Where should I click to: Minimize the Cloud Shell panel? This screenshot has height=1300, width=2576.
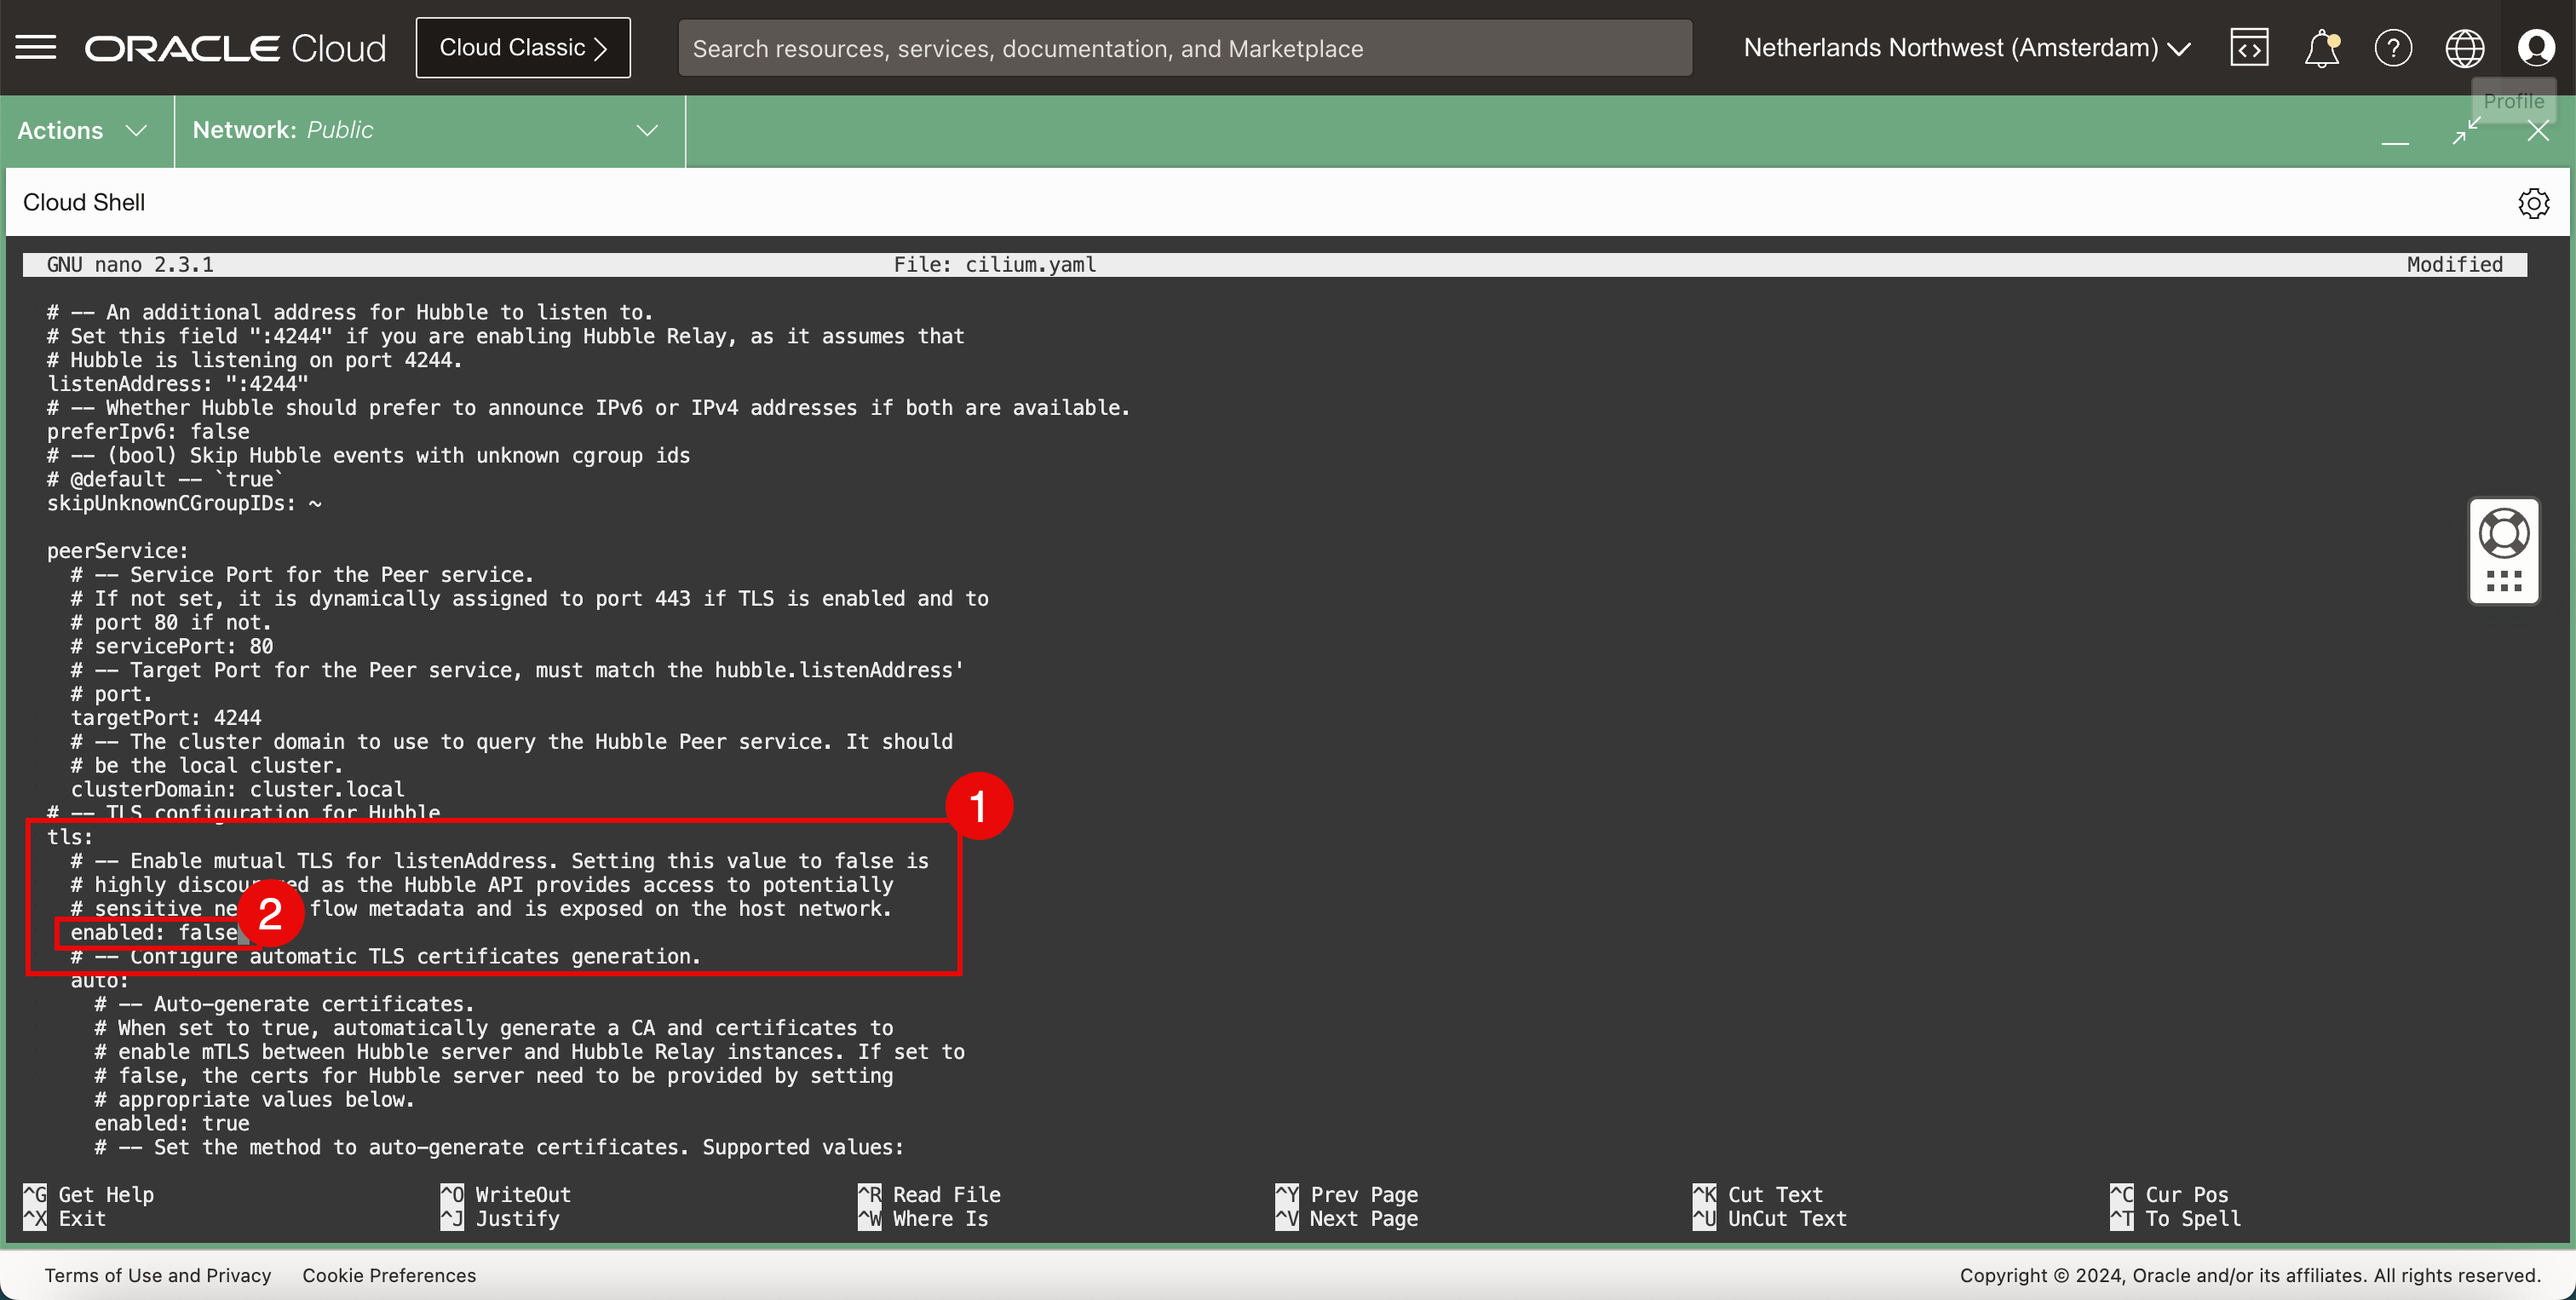coord(2395,141)
